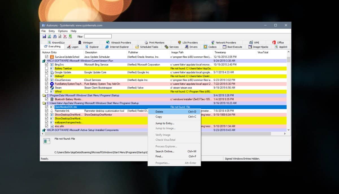
Task: Enable the Buttery Taskbar entry checkbox
Action: (47, 68)
